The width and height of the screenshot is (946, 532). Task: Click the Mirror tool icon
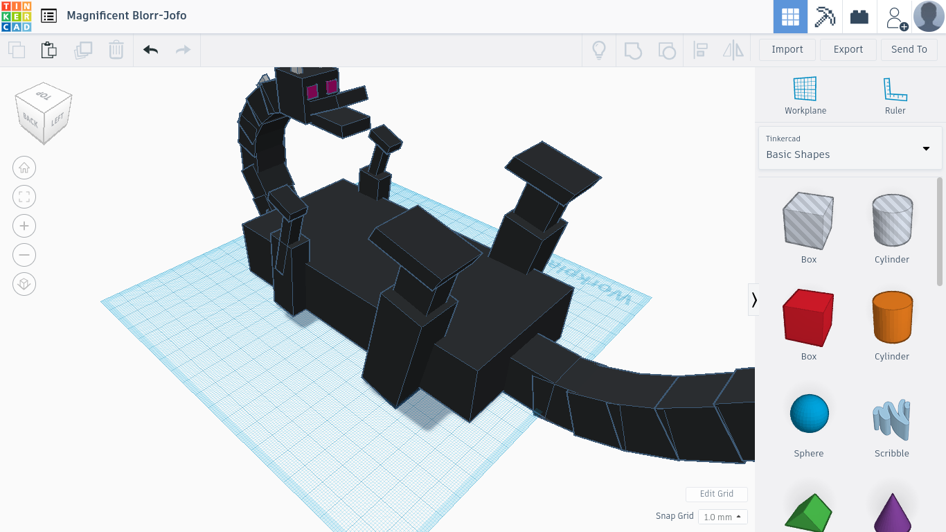[733, 50]
